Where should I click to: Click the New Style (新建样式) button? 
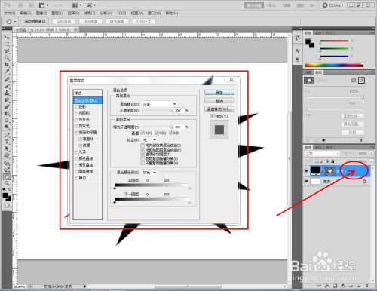click(219, 109)
